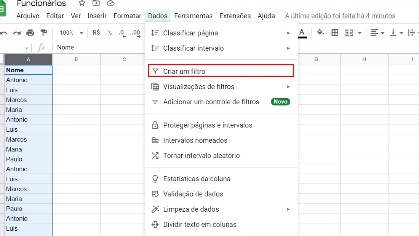
Task: Open the Arquivo menu
Action: point(28,16)
